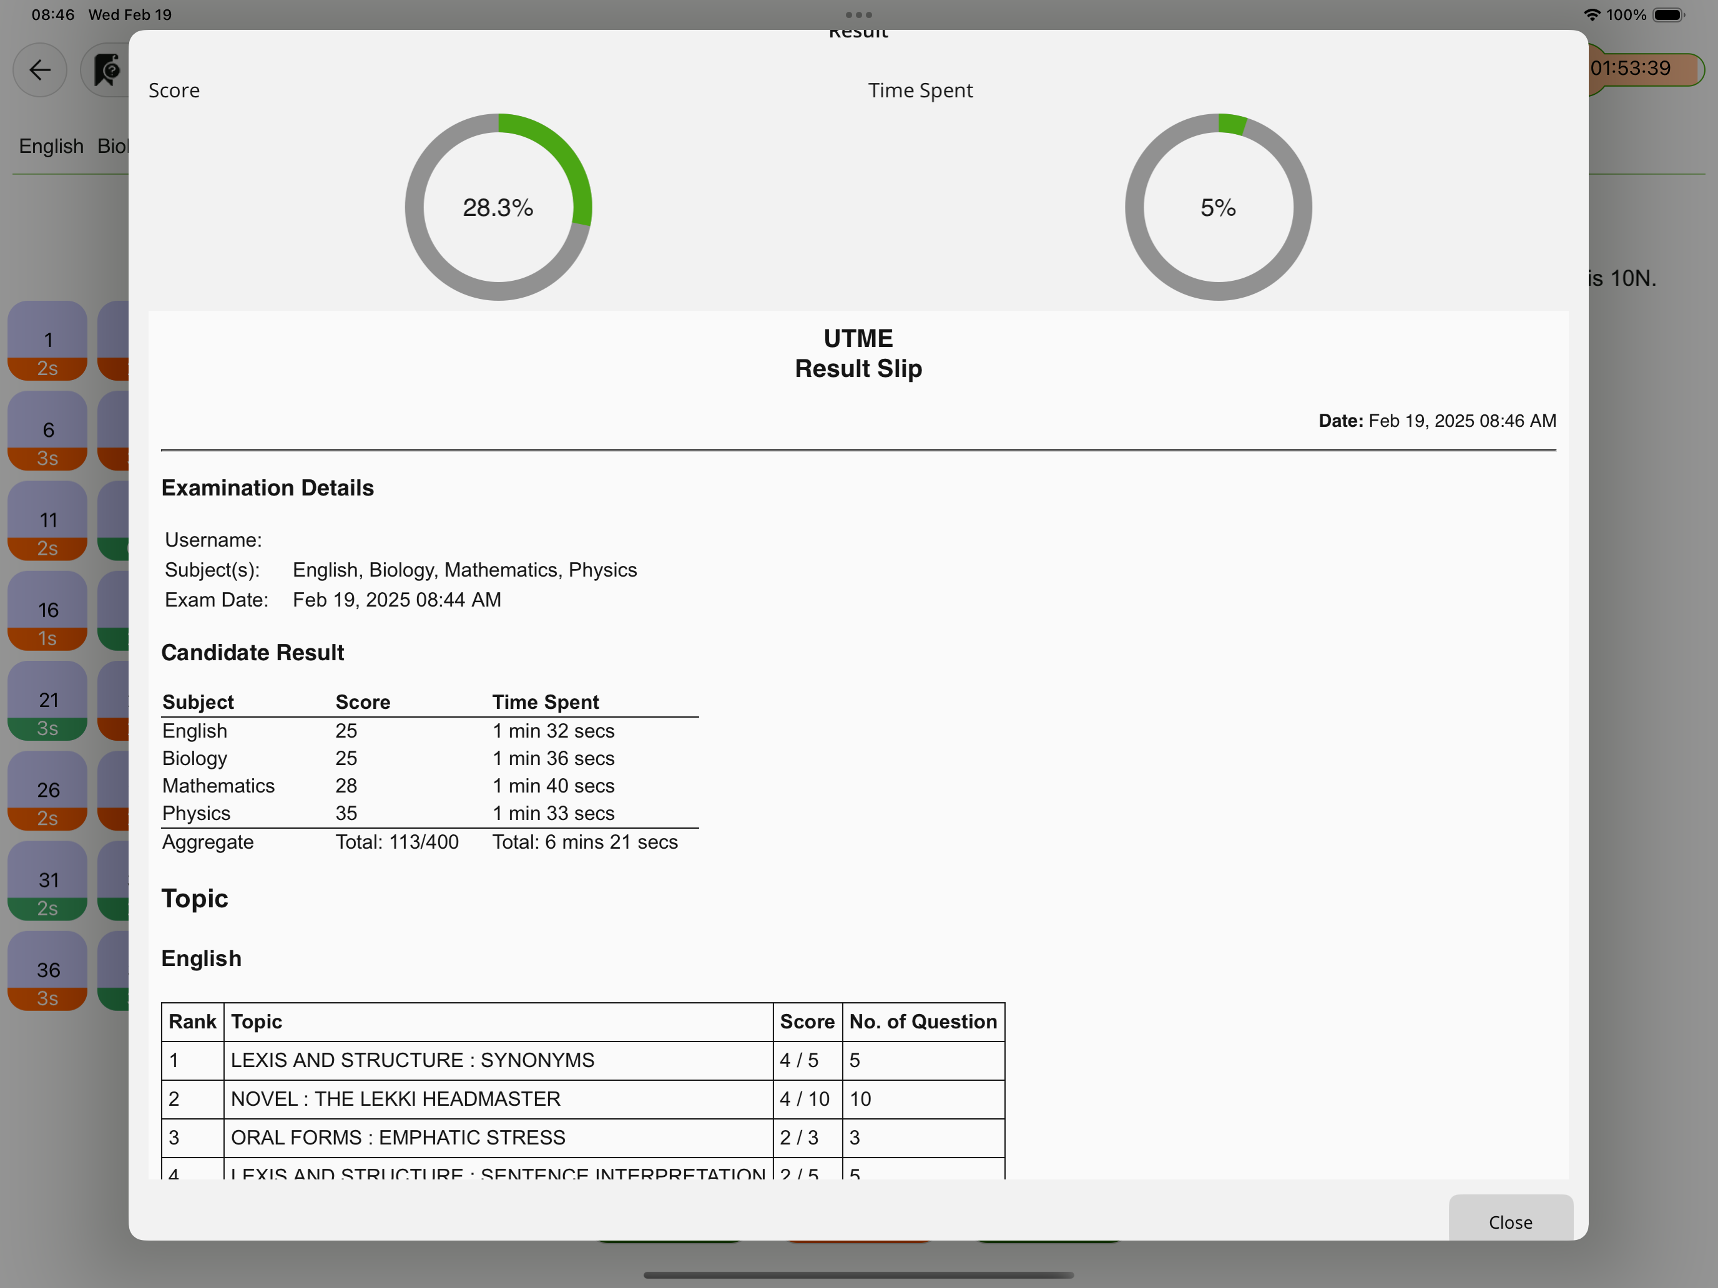1718x1288 pixels.
Task: Open question 11 tile
Action: click(48, 521)
